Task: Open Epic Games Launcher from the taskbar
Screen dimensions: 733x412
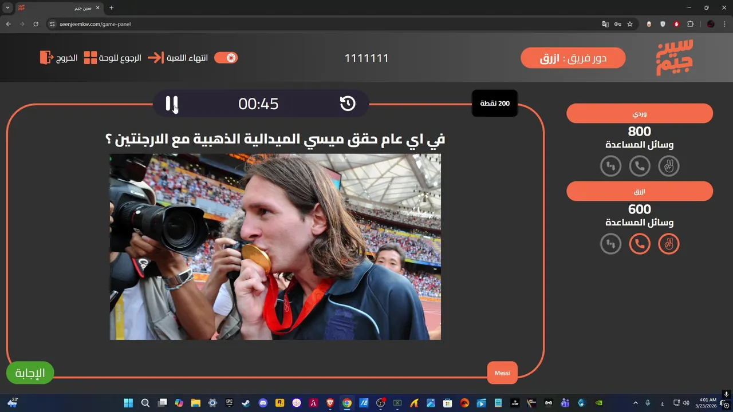Action: click(x=230, y=403)
